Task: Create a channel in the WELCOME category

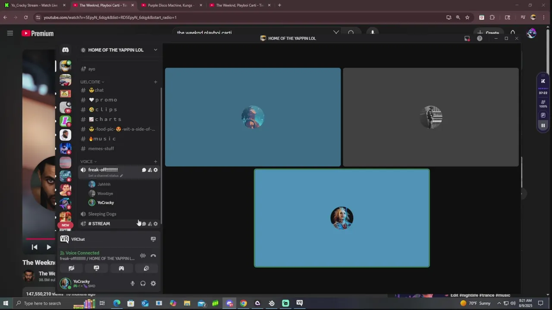Action: click(x=156, y=82)
